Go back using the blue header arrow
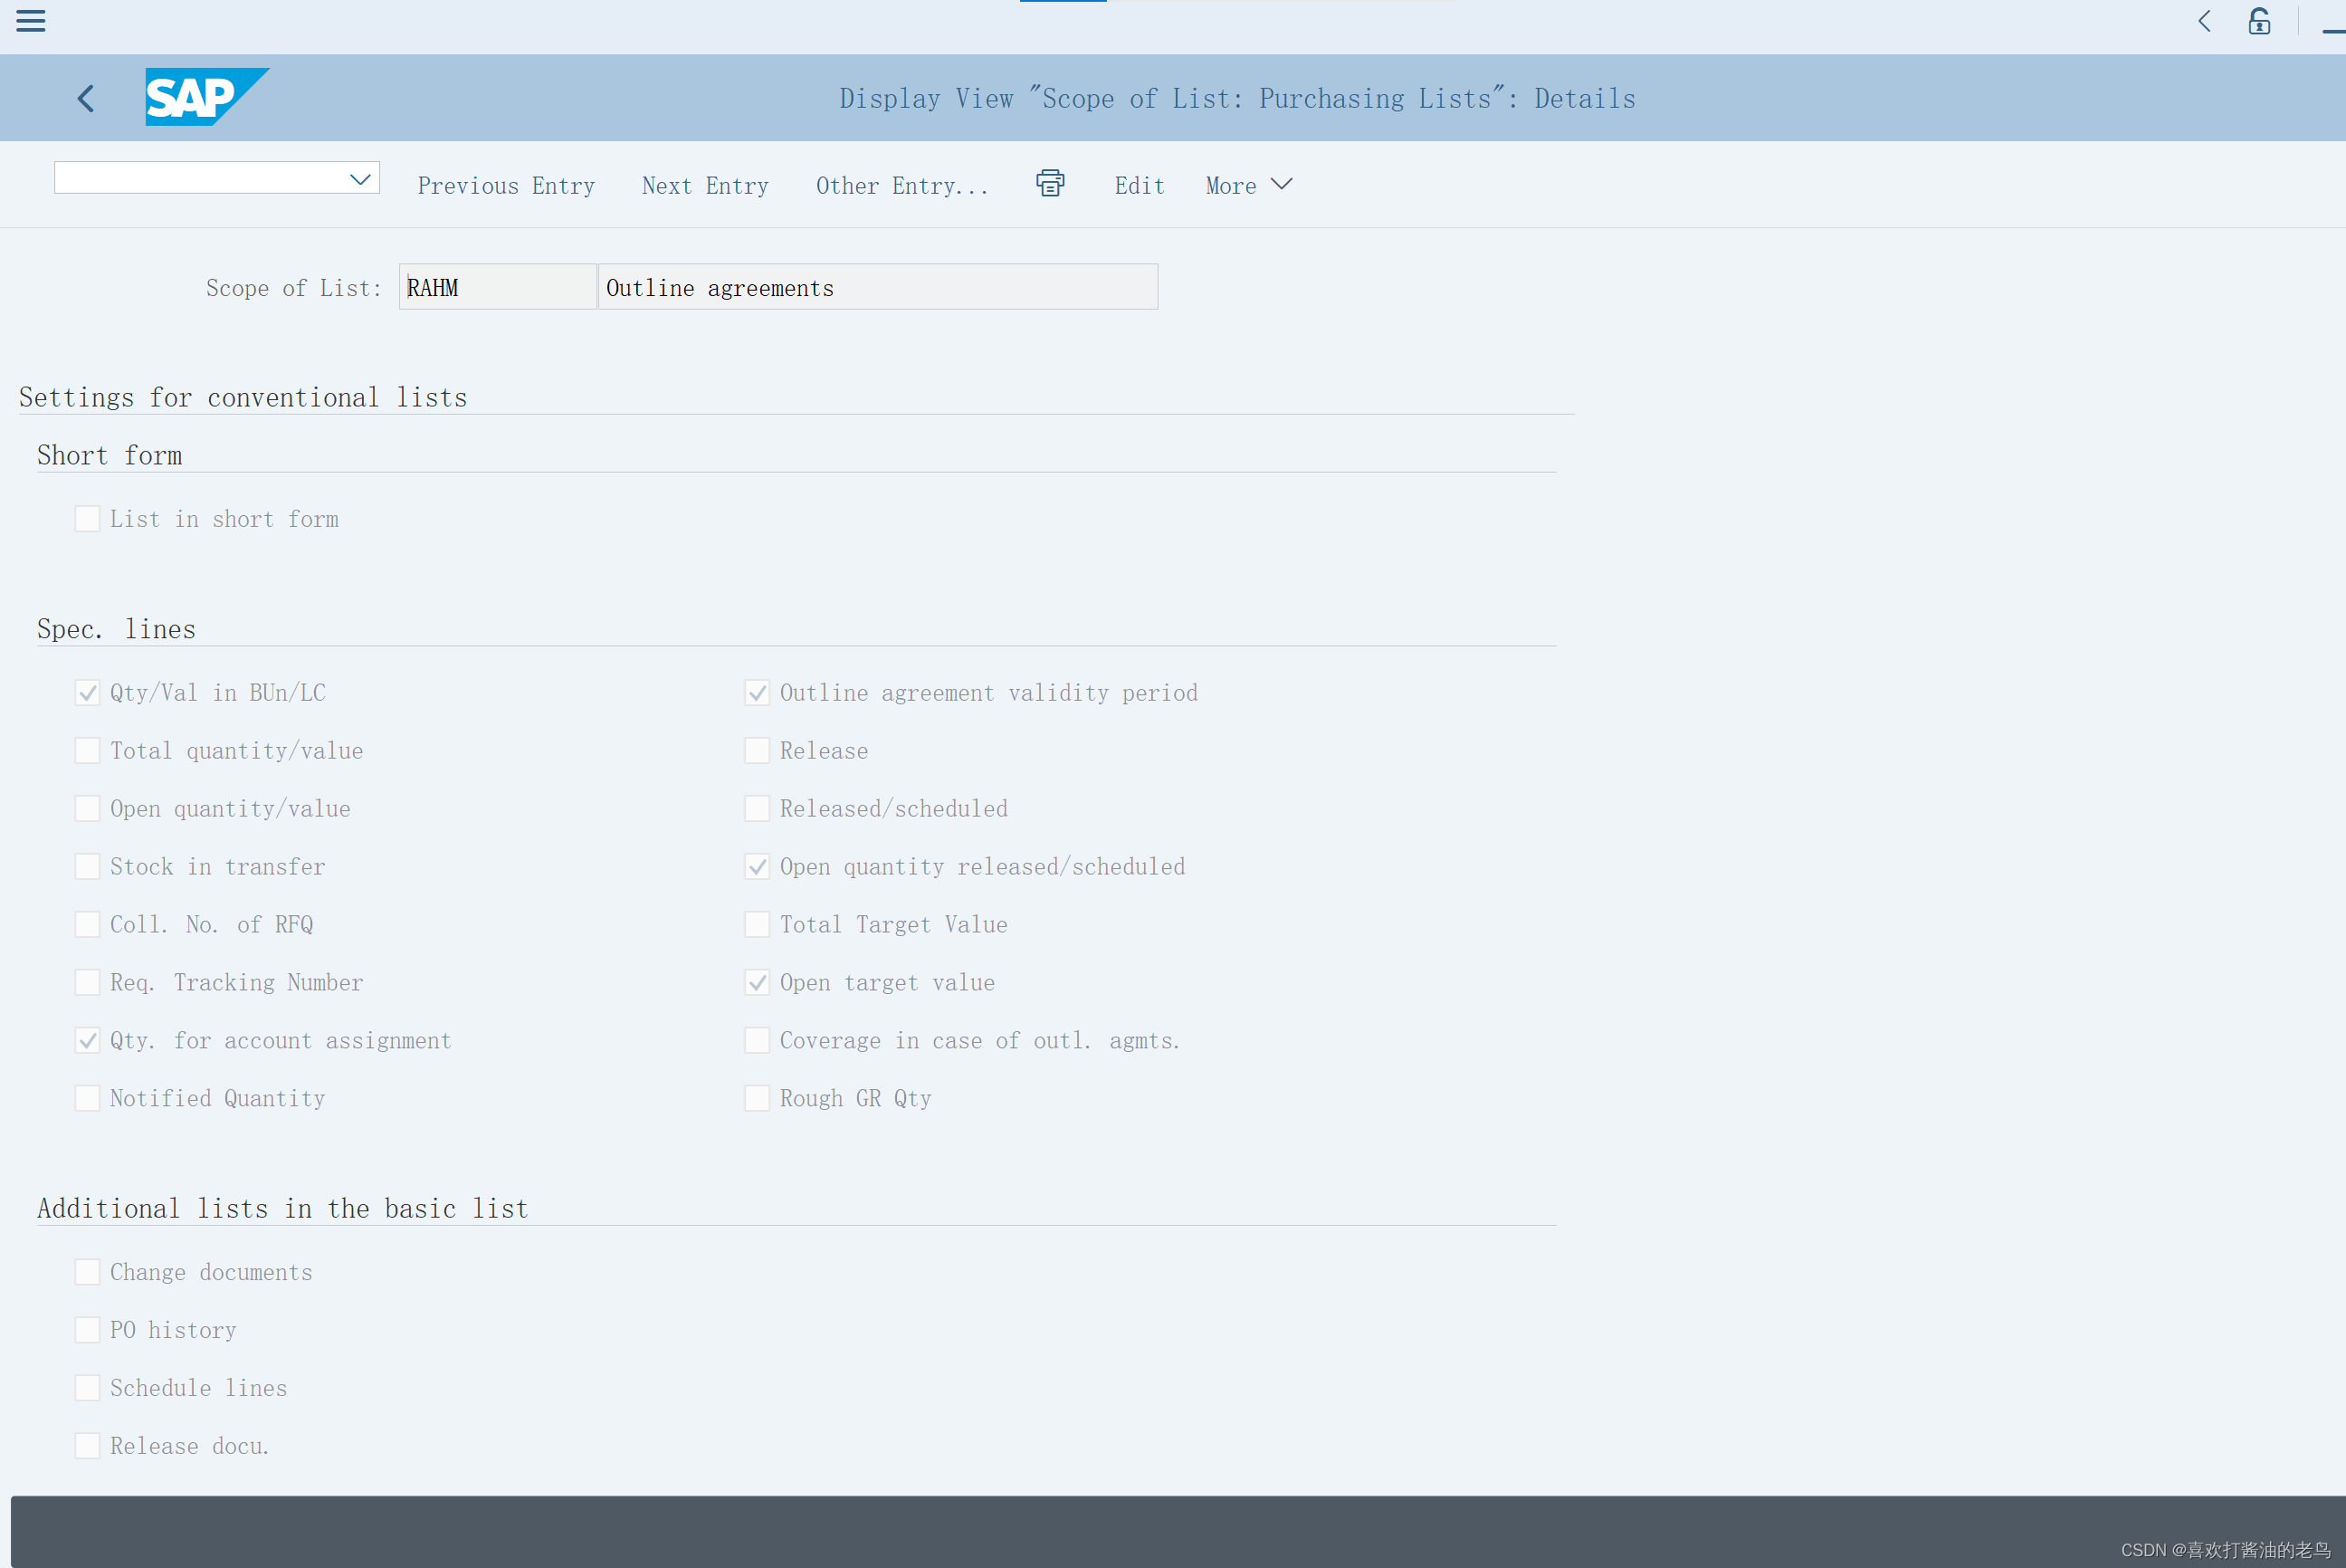The image size is (2346, 1568). (x=86, y=98)
